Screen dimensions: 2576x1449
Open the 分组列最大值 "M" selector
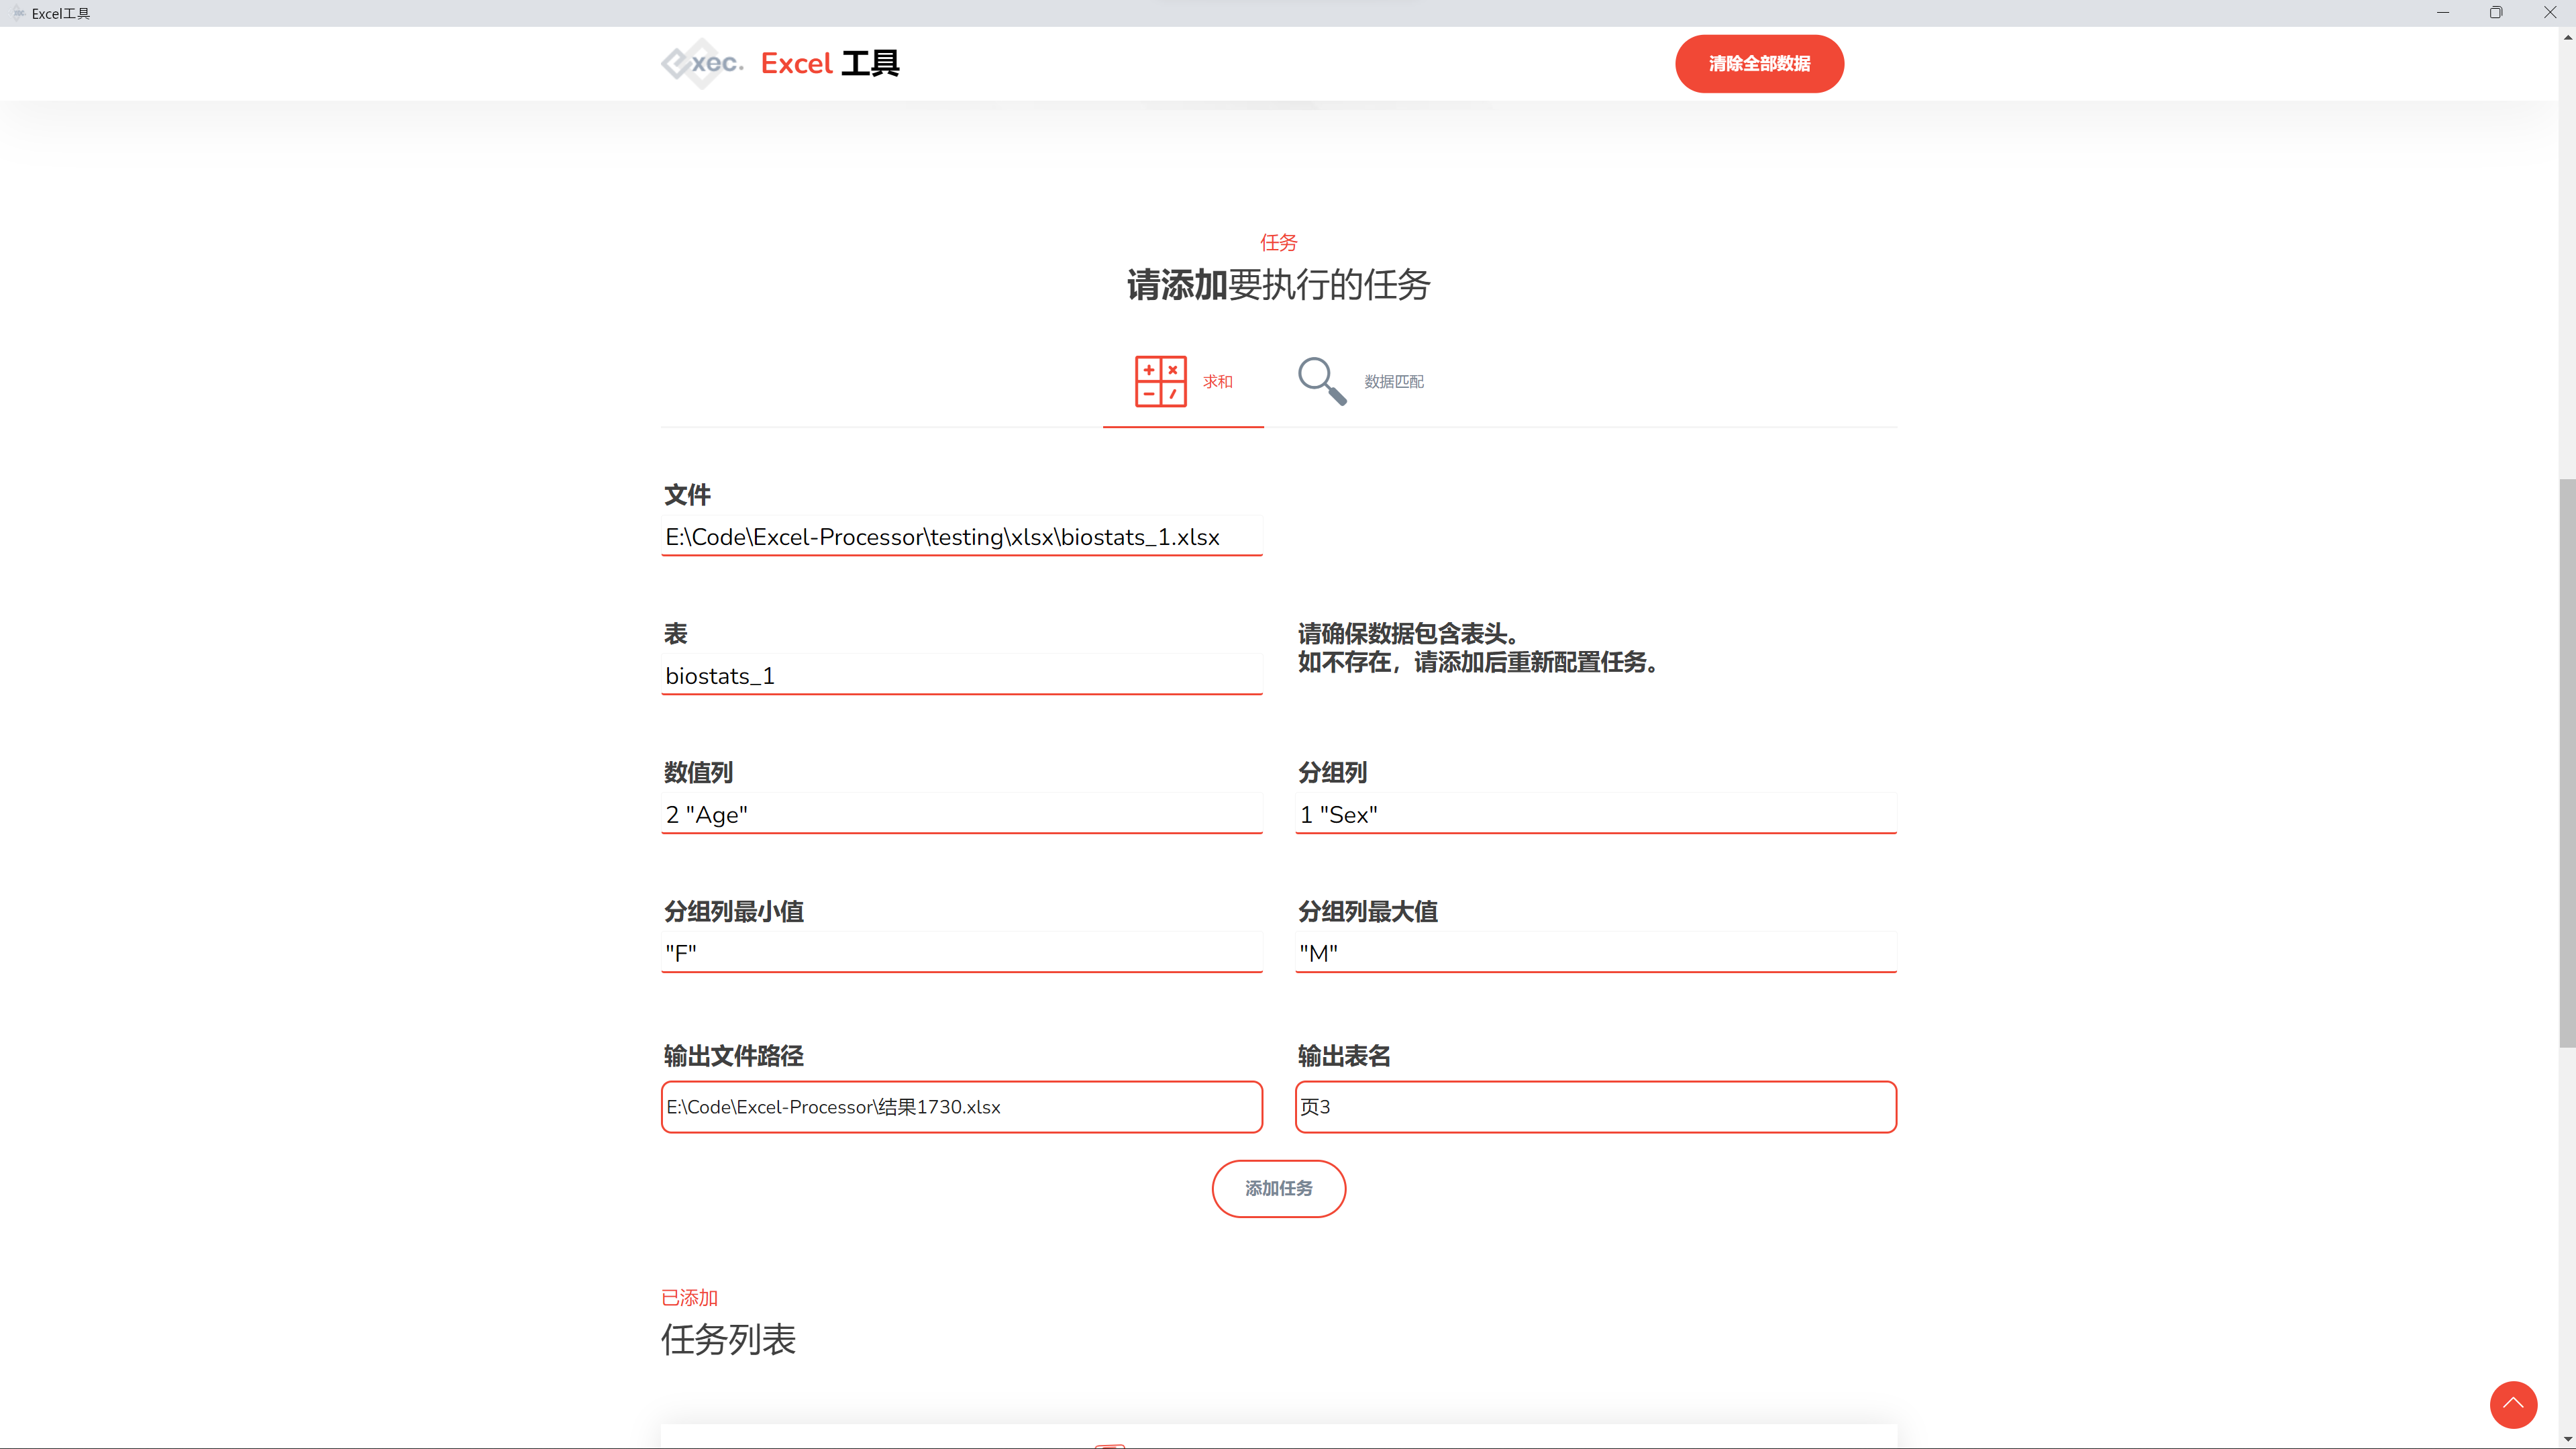[x=1595, y=953]
